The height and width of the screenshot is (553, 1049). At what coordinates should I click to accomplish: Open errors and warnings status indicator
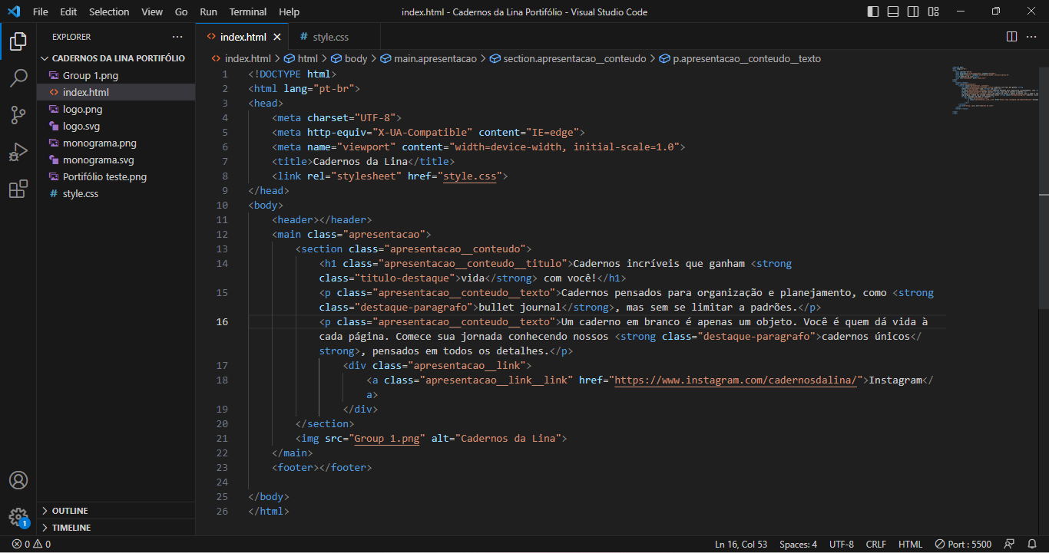click(31, 544)
